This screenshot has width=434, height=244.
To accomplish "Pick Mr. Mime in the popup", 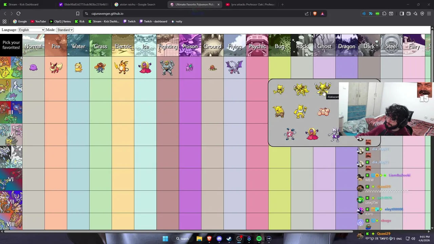I will click(x=290, y=134).
